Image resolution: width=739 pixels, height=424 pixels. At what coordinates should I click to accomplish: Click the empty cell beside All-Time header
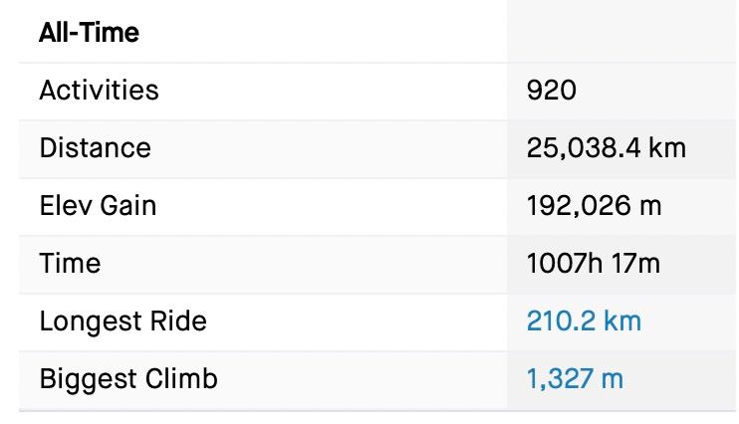click(x=621, y=33)
